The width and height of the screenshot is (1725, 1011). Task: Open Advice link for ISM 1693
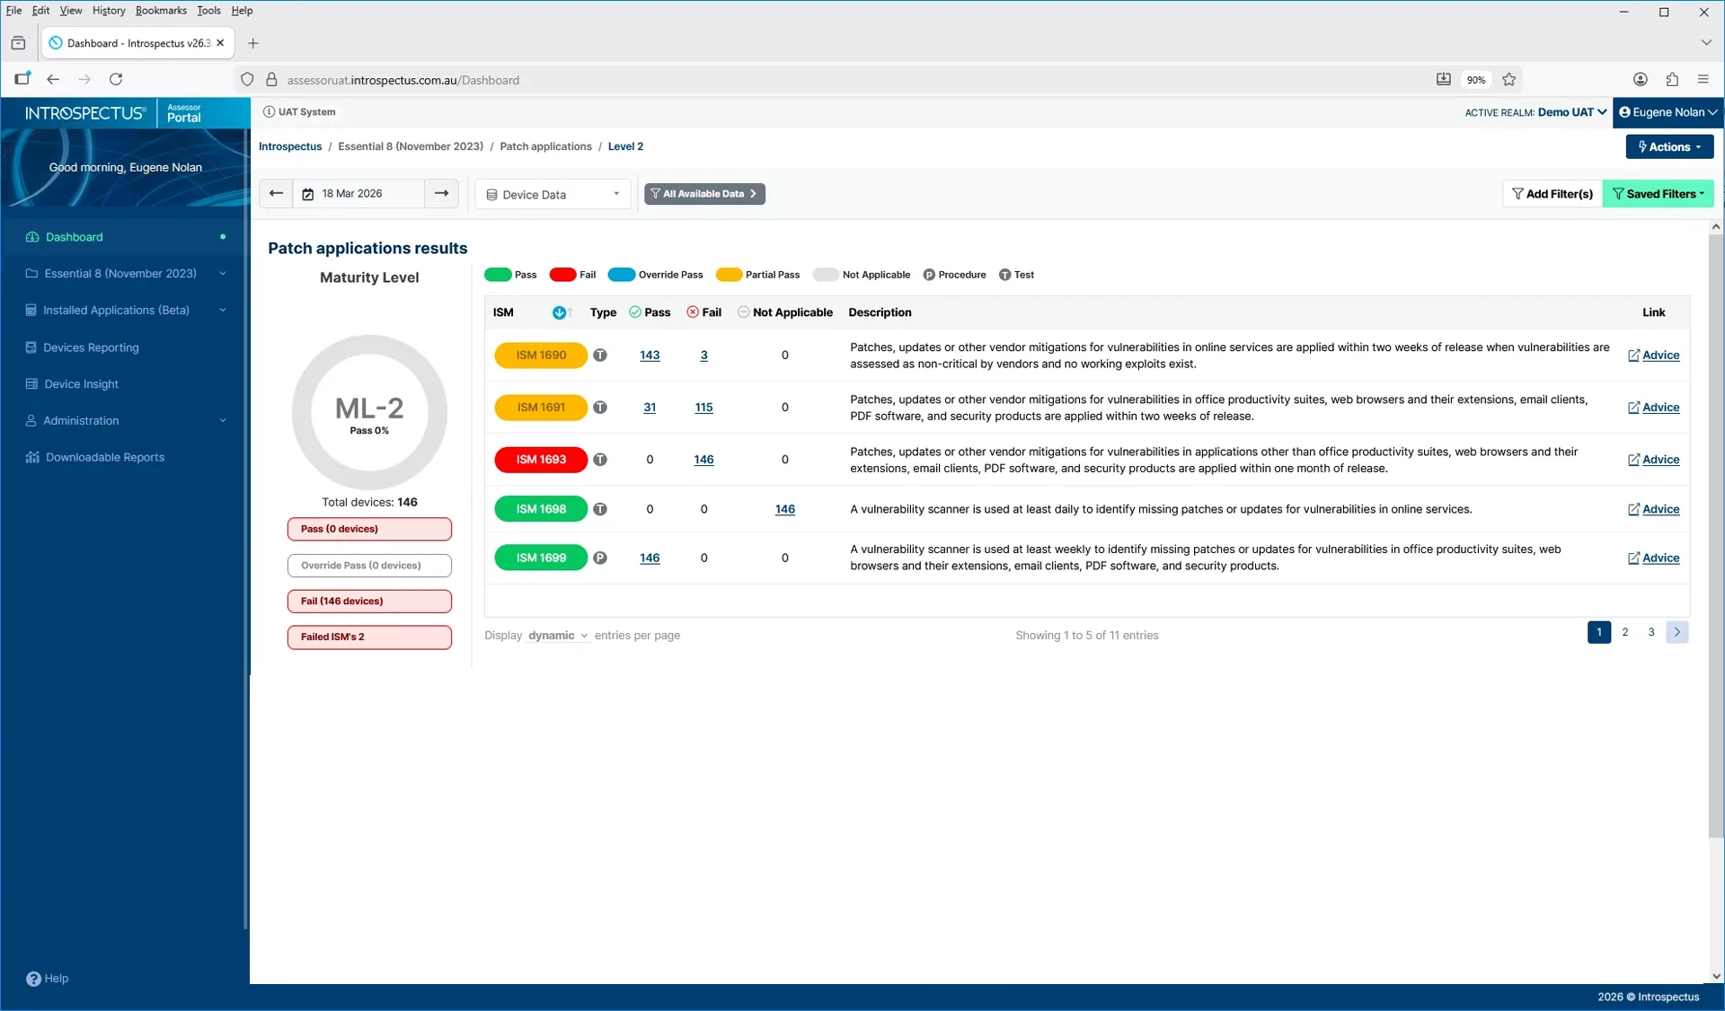(x=1659, y=460)
